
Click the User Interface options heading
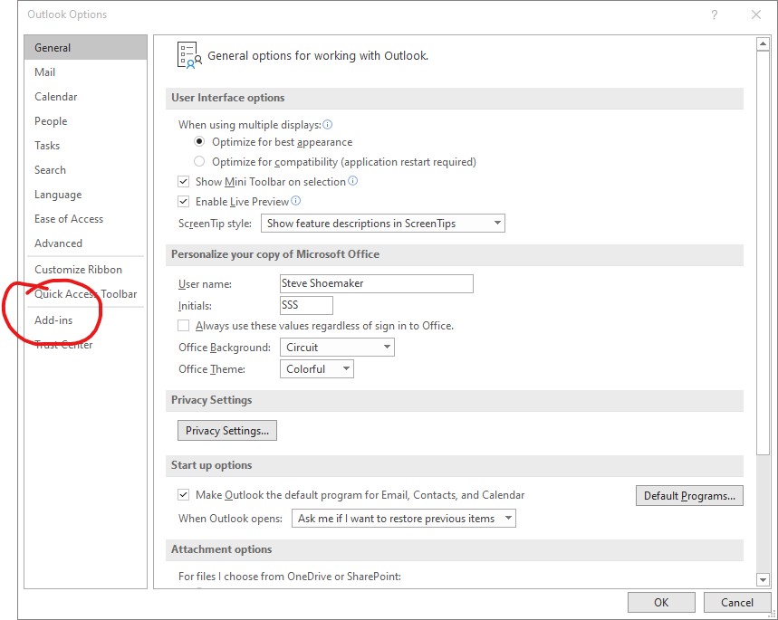tap(227, 98)
